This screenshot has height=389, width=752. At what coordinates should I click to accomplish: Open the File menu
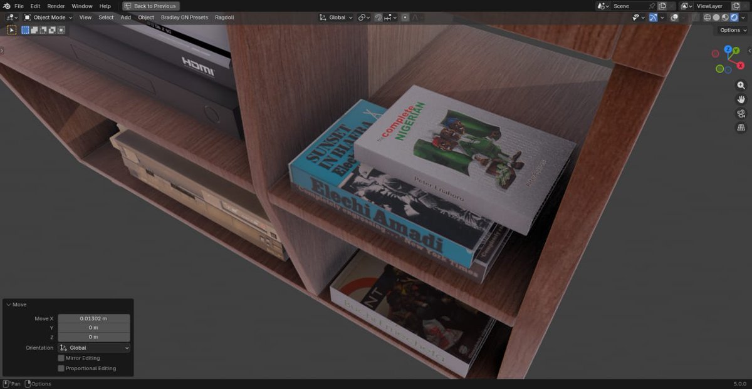19,6
